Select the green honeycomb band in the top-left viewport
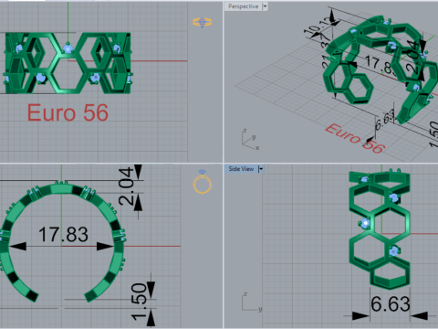This screenshot has height=329, width=438. [68, 63]
